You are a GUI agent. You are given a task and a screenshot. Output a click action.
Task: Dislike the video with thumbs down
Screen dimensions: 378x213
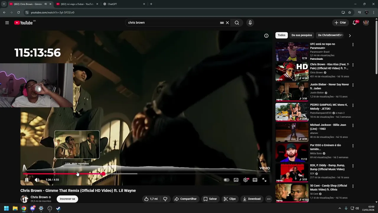tap(165, 199)
